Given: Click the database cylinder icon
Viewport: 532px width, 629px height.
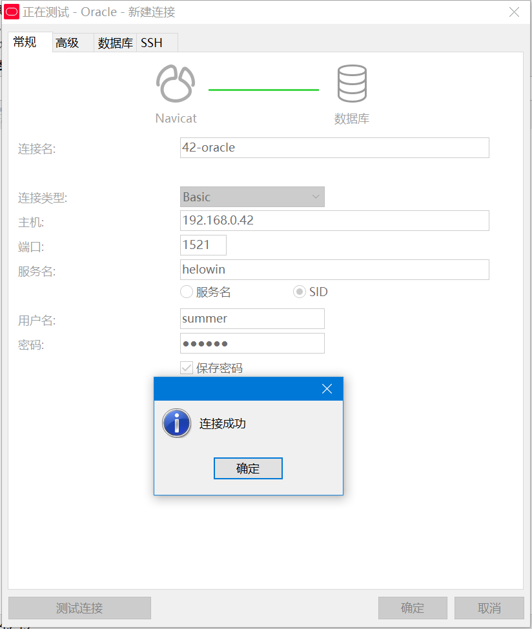Looking at the screenshot, I should [352, 83].
